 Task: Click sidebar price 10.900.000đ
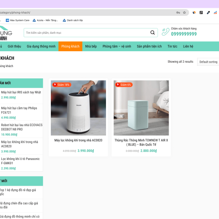[9, 134]
